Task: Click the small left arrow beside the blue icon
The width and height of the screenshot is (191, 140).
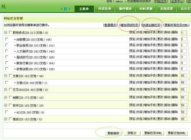Action: pyautogui.click(x=62, y=9)
